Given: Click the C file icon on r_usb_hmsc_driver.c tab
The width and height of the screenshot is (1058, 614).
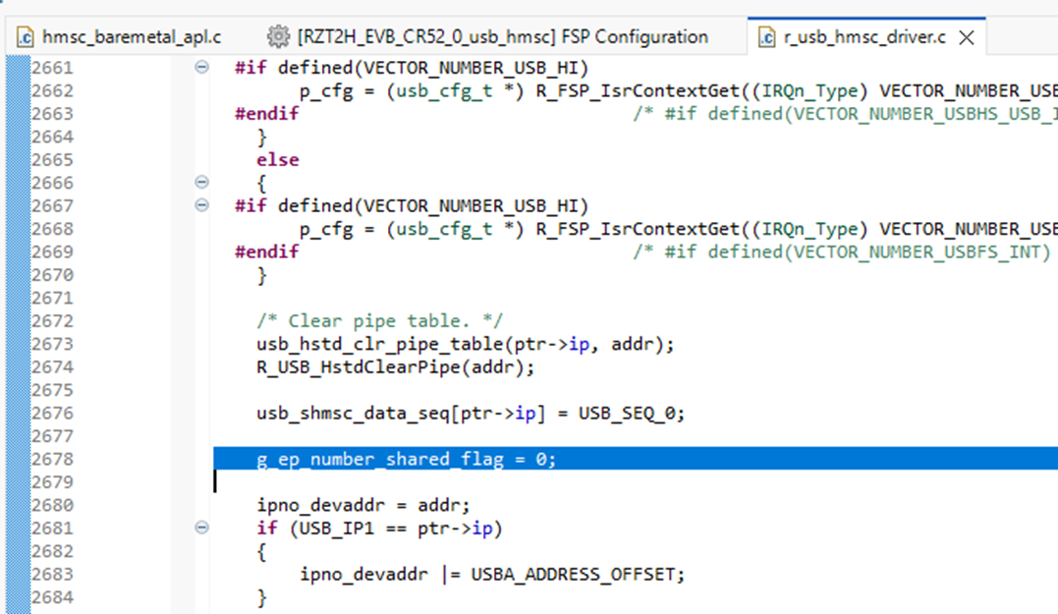Looking at the screenshot, I should tap(766, 37).
